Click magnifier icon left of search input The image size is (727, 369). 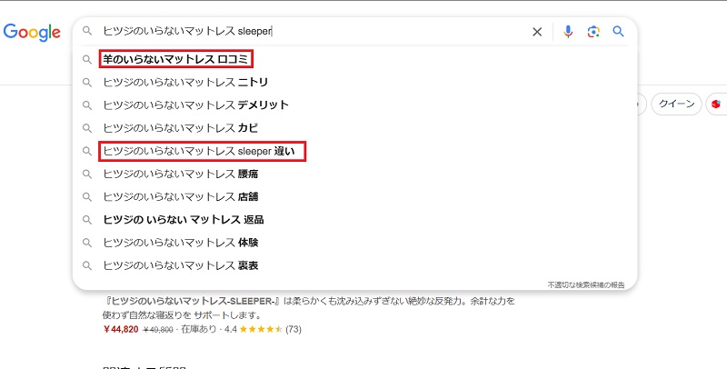[x=87, y=31]
